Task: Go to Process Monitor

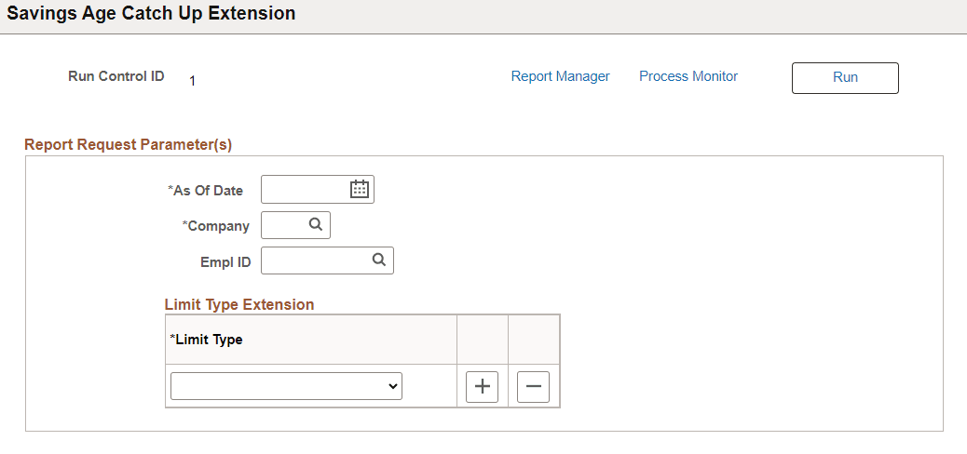Action: pyautogui.click(x=688, y=76)
